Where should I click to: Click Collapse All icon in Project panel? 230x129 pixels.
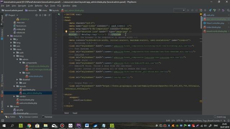[x=40, y=15]
